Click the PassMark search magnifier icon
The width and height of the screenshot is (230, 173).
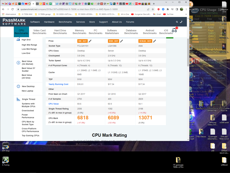[x=177, y=22]
